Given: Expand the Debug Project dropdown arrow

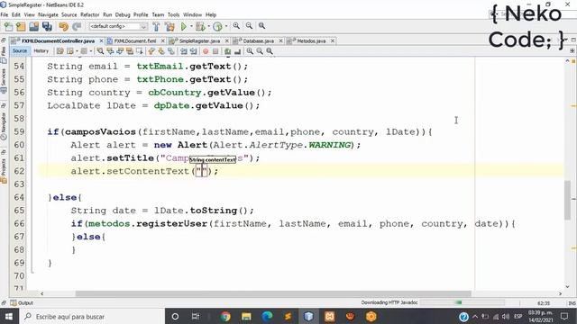Looking at the screenshot, I should point(208,26).
